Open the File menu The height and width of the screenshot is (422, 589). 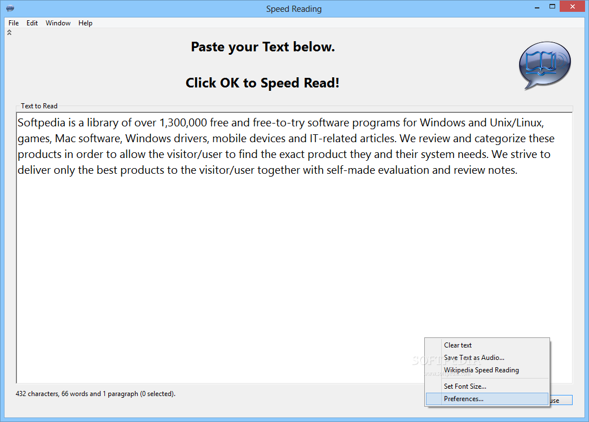tap(14, 23)
